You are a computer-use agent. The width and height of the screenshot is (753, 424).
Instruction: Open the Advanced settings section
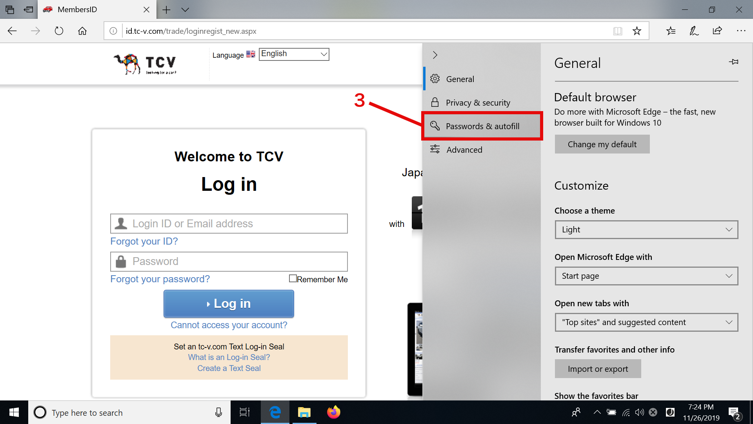point(464,150)
